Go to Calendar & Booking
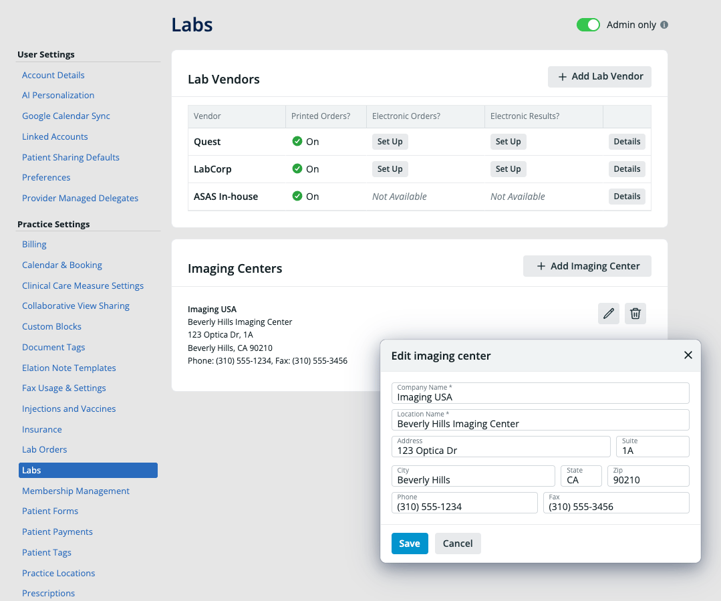Screen dimensions: 721x601 point(62,265)
